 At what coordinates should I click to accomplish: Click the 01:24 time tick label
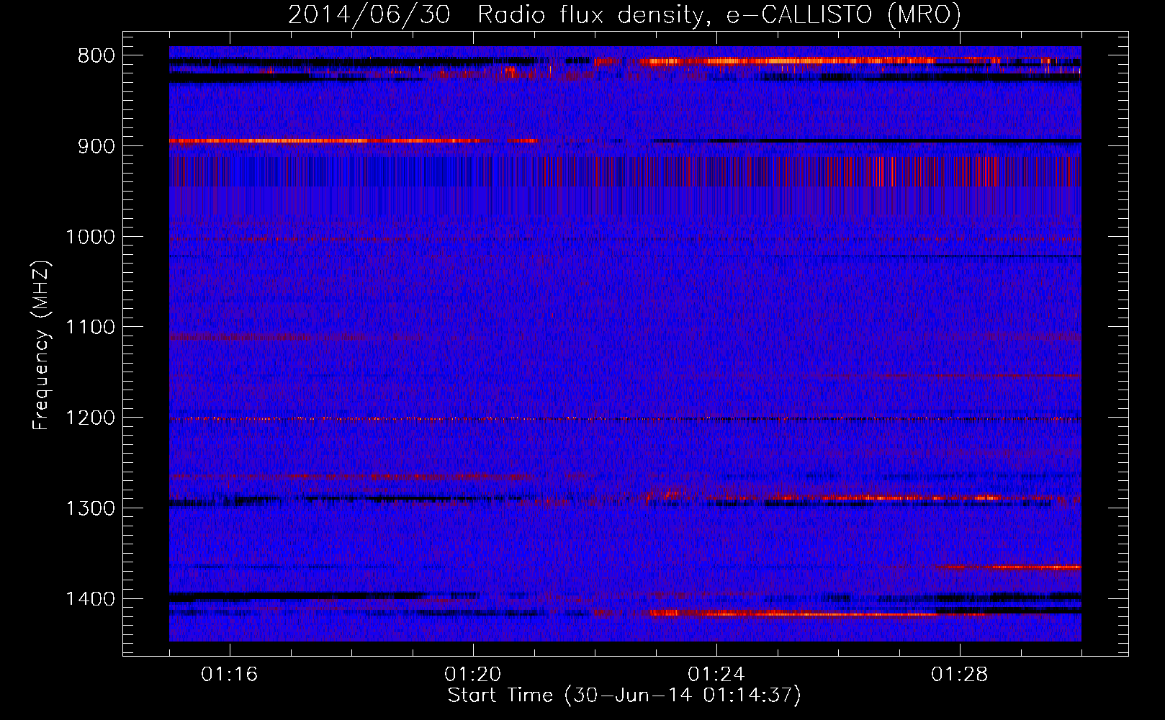716,675
